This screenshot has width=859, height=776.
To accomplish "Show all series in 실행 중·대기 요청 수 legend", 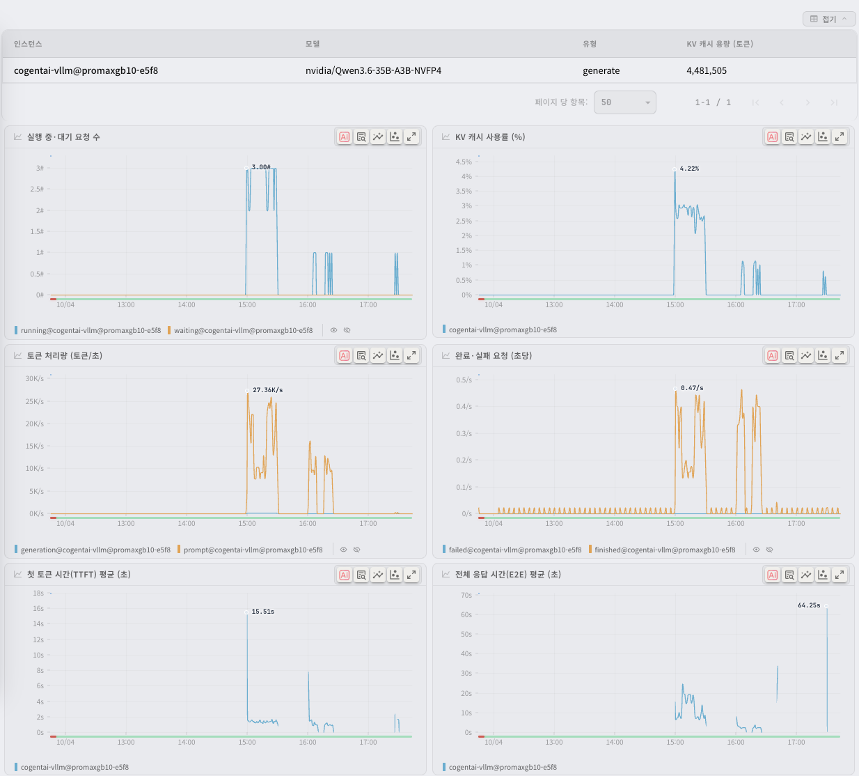I will coord(334,330).
